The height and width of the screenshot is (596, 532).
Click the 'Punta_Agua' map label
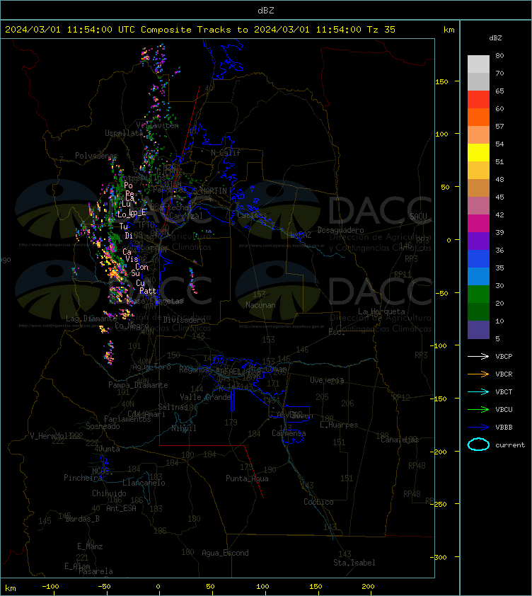tap(247, 478)
